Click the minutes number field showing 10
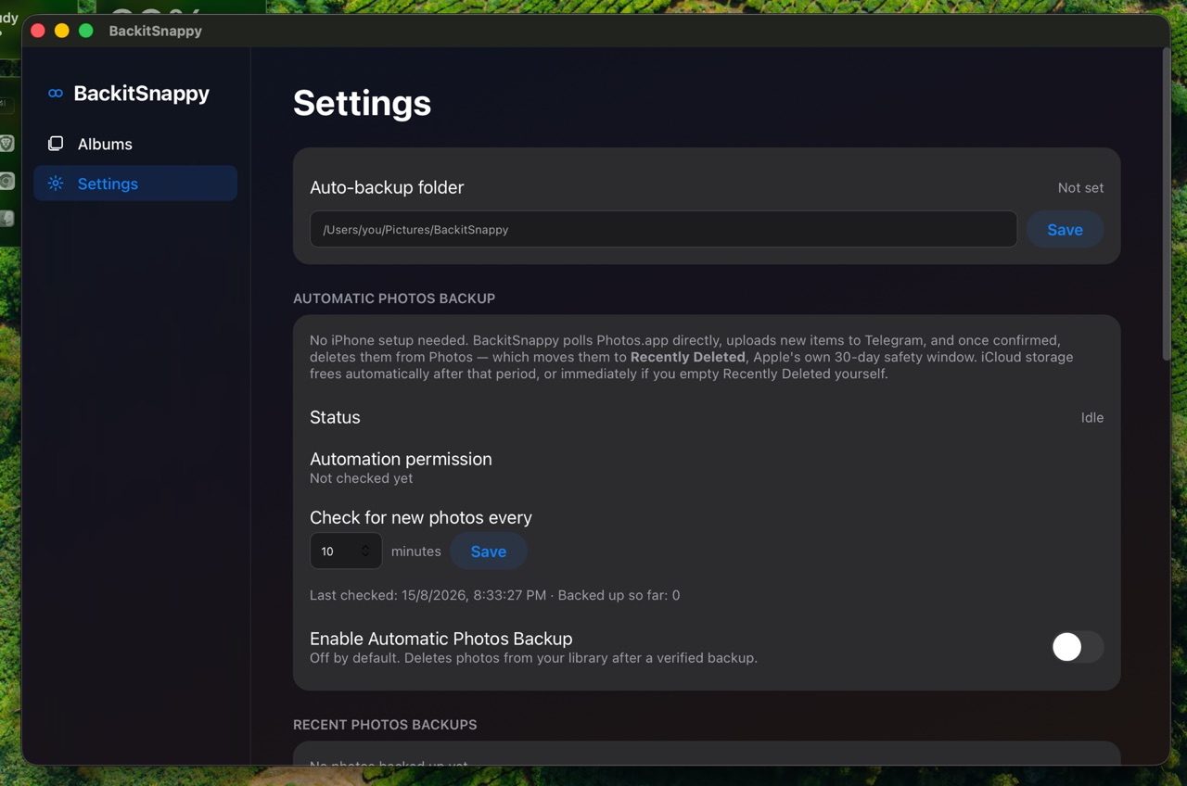 (x=346, y=551)
